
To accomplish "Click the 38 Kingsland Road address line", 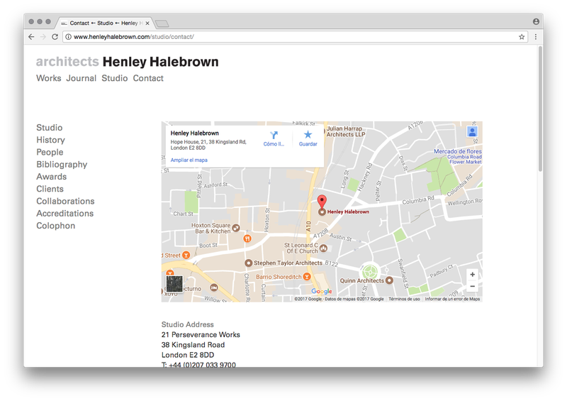I will tap(193, 345).
